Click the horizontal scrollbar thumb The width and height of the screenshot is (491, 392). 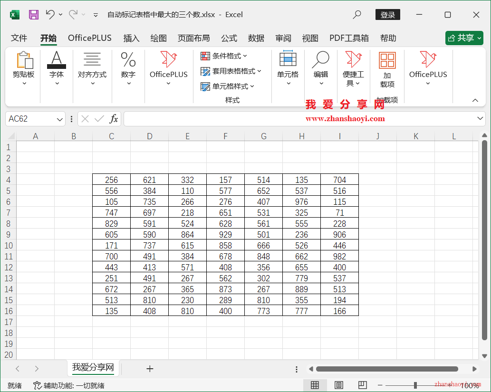pos(387,369)
